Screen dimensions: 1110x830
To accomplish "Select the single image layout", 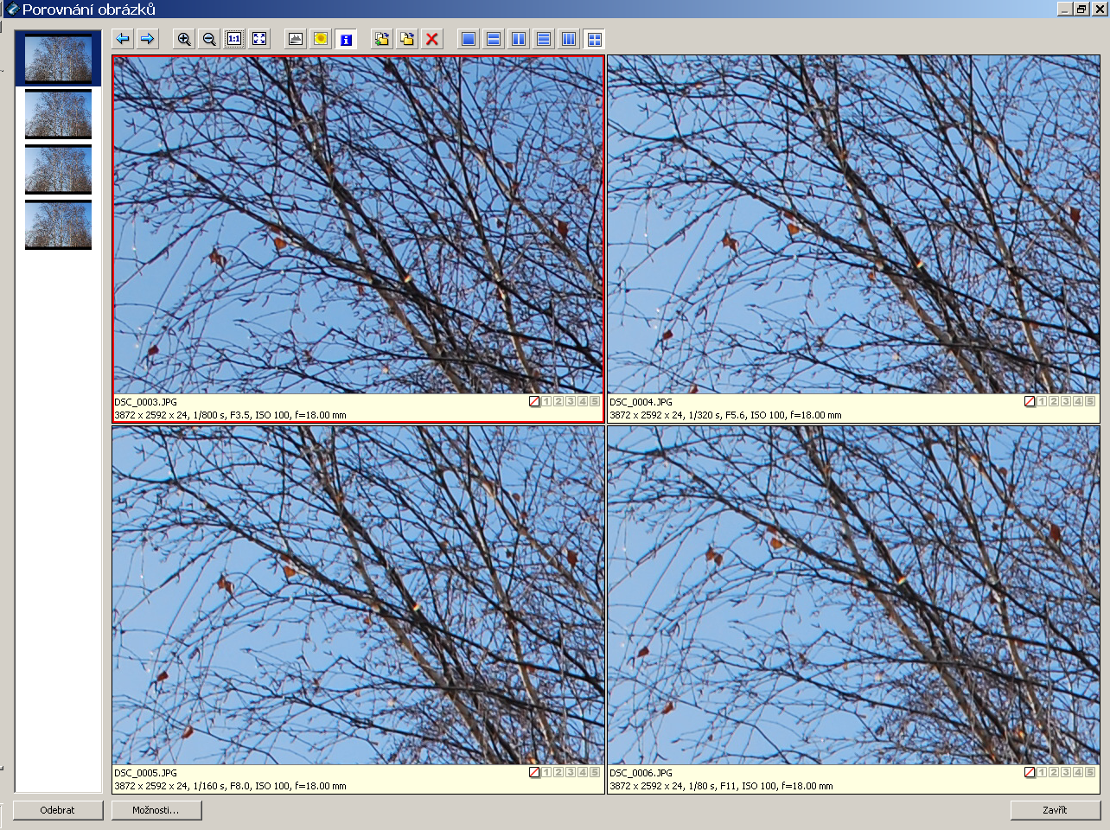I will coord(469,39).
